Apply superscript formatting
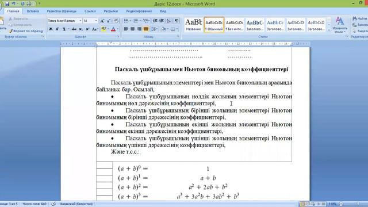368x207 pixels. tap(87, 29)
